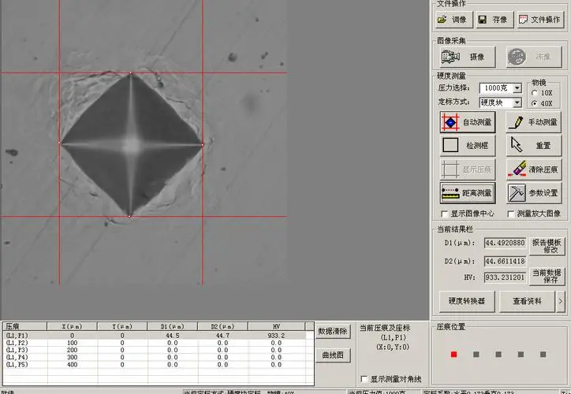Viewport: 571px width, 394px height.
Task: Click the 数据清除 clear data button
Action: [x=332, y=332]
